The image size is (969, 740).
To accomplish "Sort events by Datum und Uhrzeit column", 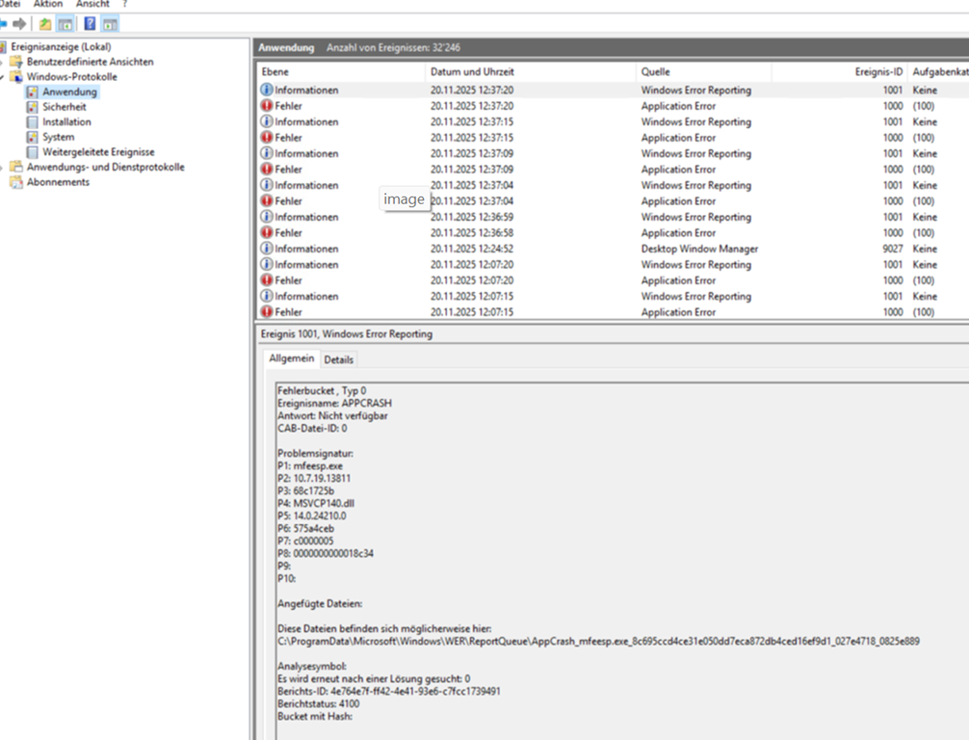I will tap(472, 72).
